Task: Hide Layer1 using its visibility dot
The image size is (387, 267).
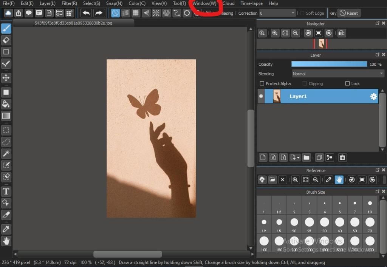Action: click(261, 96)
